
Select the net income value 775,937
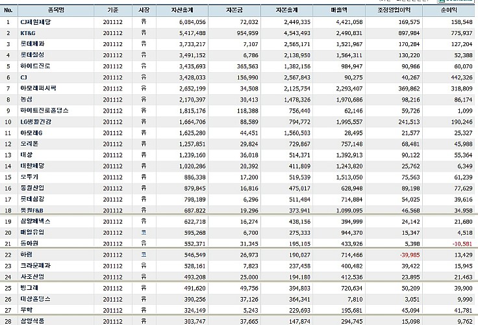(462, 33)
